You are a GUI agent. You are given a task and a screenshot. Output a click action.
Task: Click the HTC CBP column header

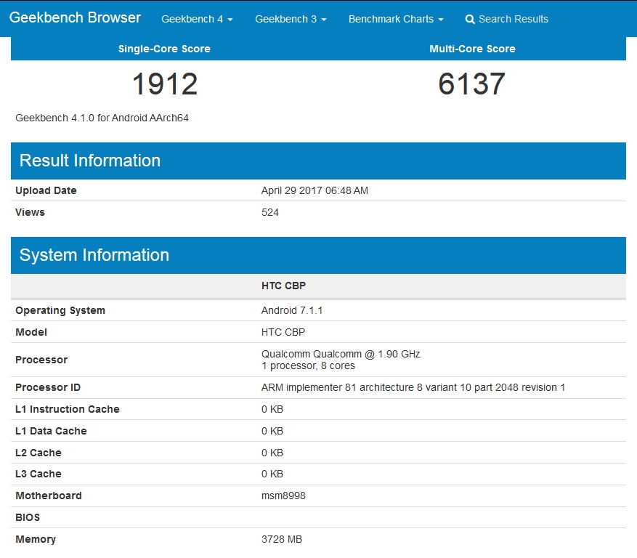click(x=283, y=286)
